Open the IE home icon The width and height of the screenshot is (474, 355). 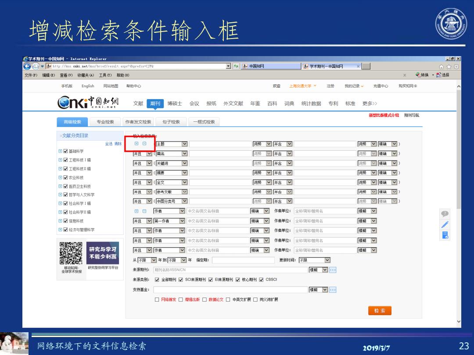click(442, 67)
